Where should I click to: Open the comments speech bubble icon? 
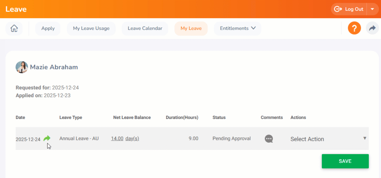269,139
